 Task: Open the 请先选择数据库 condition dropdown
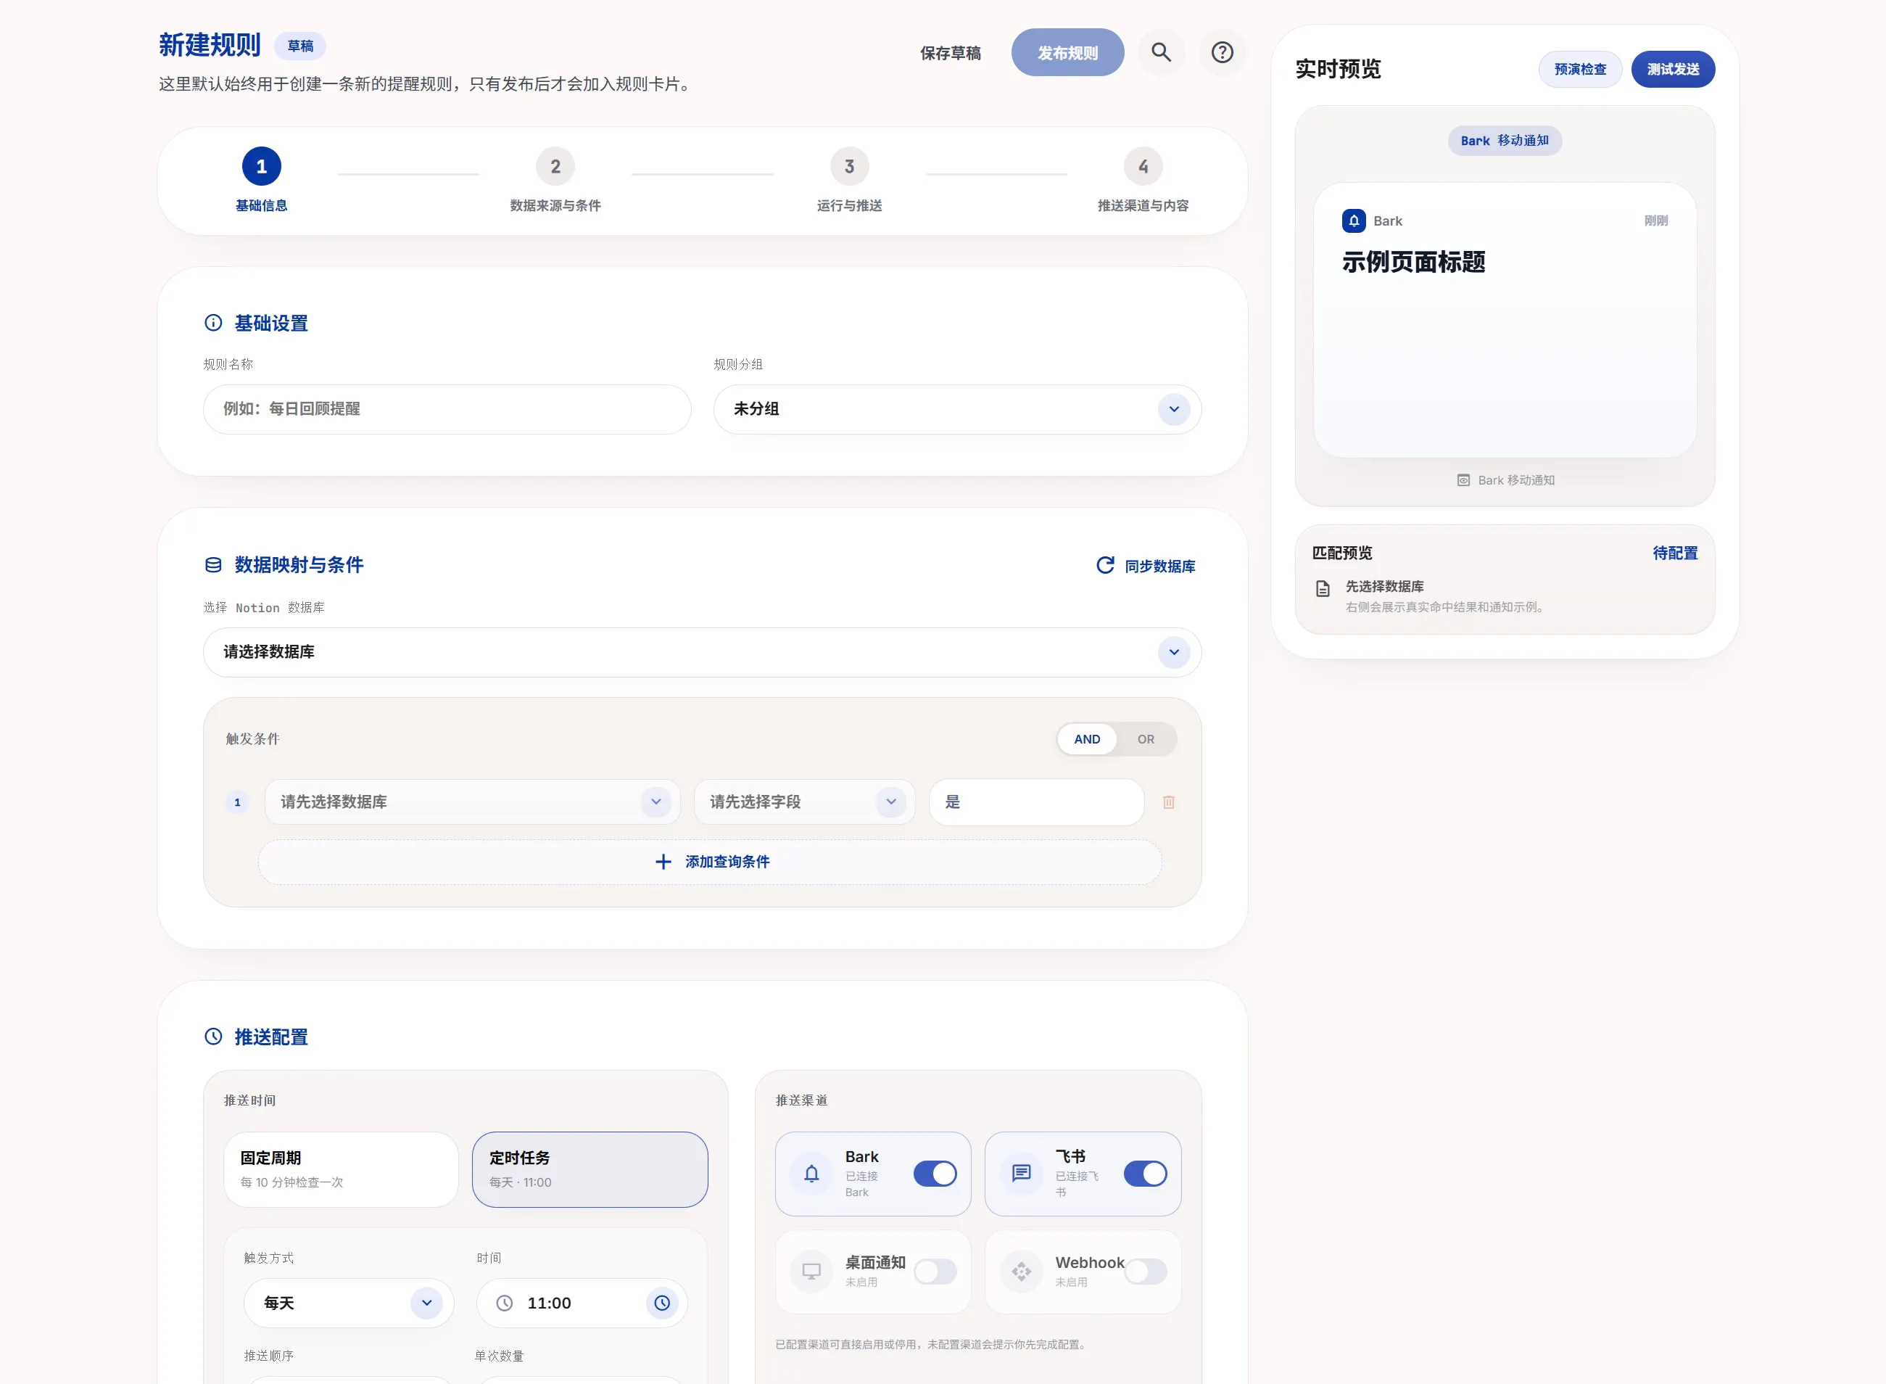(x=473, y=802)
